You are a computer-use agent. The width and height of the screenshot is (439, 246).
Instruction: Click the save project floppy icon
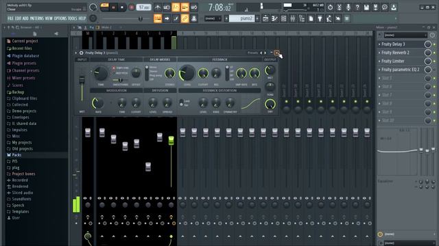click(366, 8)
